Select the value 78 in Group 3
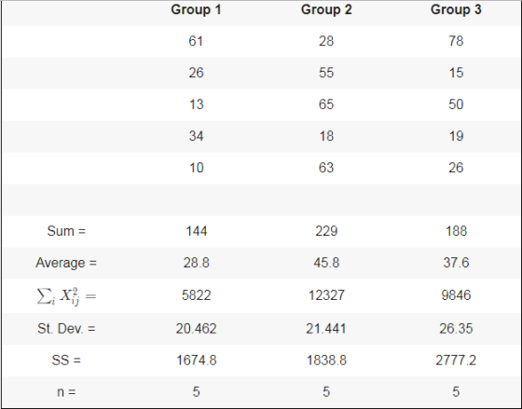The width and height of the screenshot is (522, 409). 456,41
